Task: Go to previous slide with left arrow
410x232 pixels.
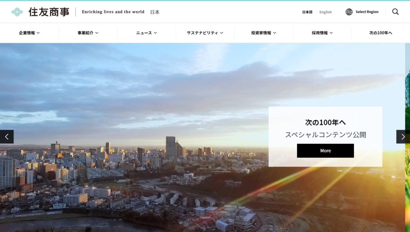Action: click(x=7, y=137)
